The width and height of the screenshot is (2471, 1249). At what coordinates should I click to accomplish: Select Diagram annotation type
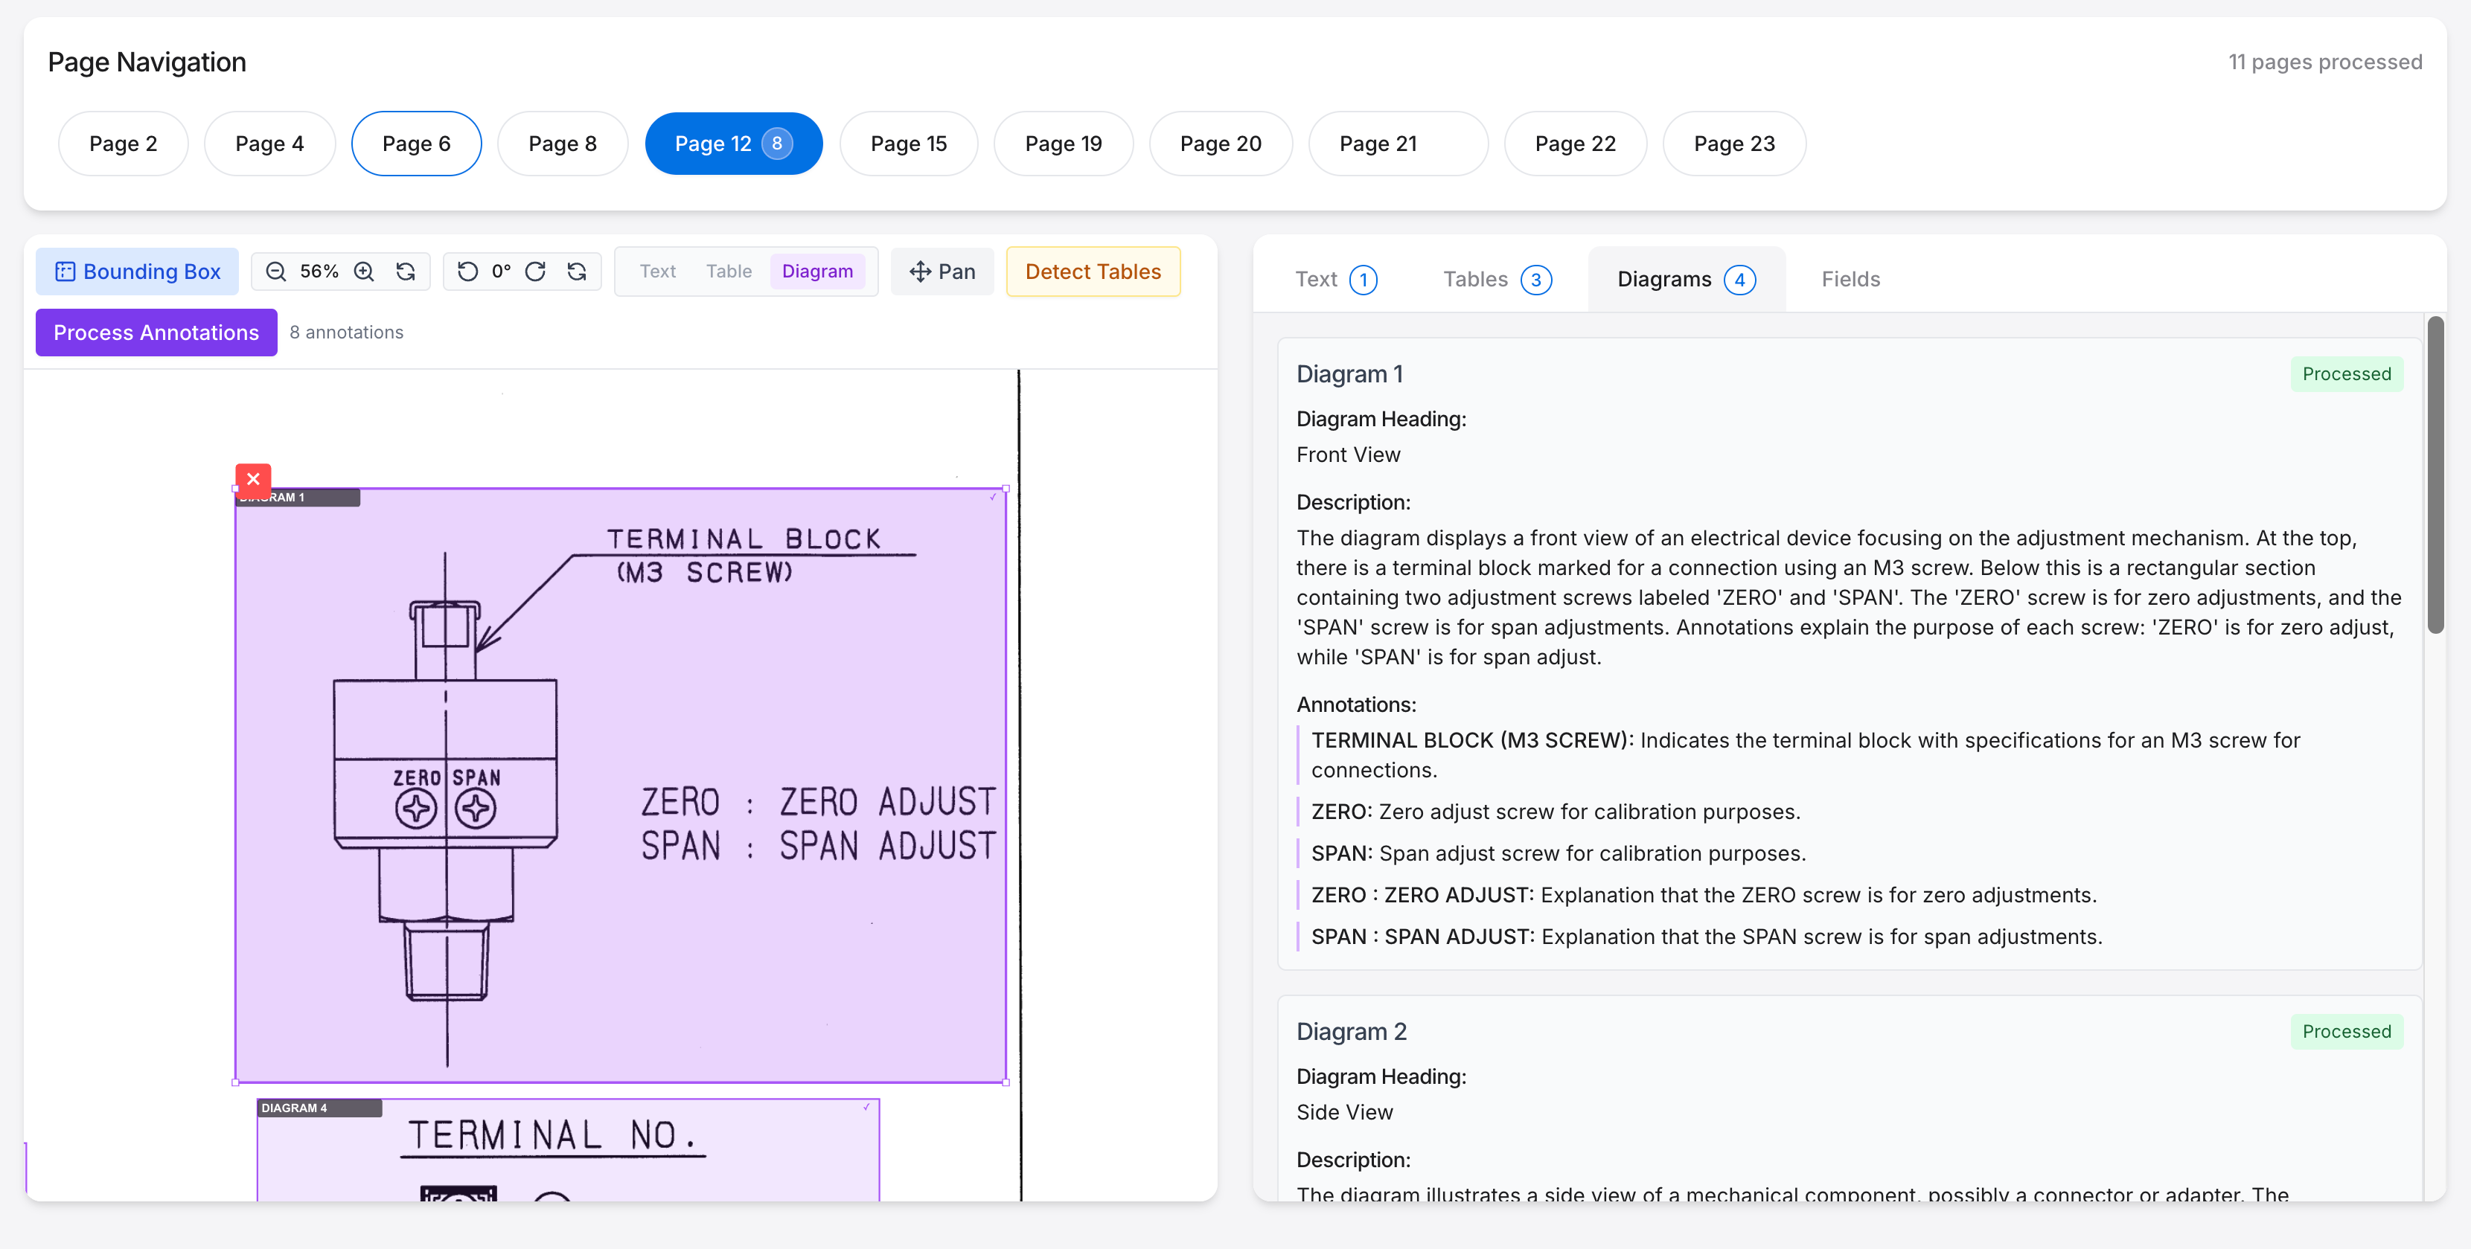coord(816,272)
